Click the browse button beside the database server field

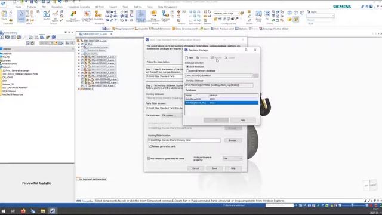(255, 76)
